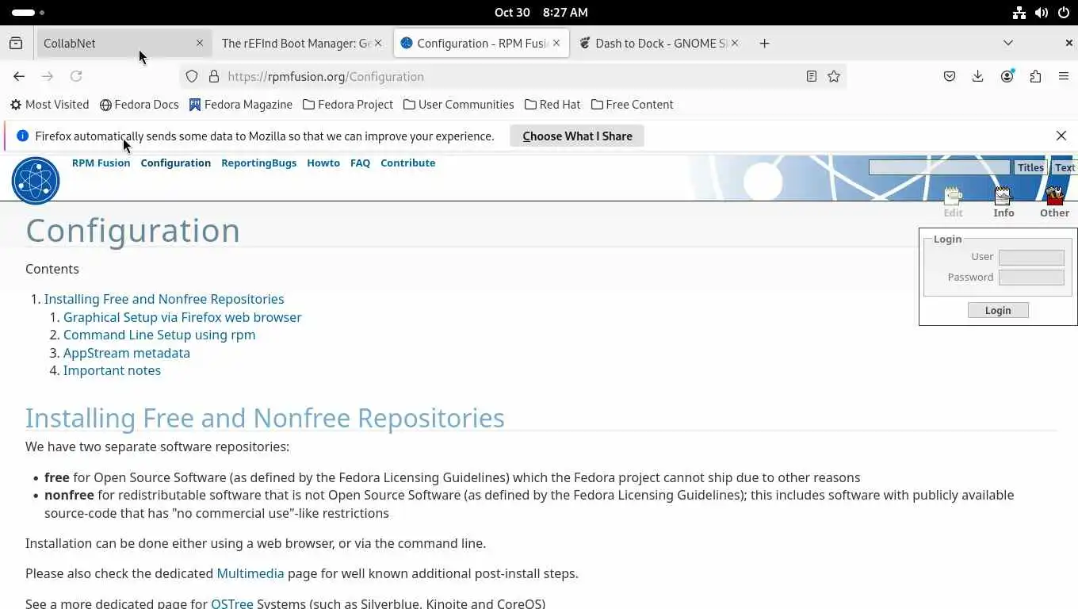Open Fedora Docs bookmark
This screenshot has height=609, width=1078.
click(140, 105)
